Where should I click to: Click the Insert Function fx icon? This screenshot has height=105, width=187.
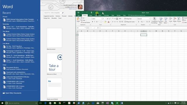pyautogui.click(x=98, y=28)
